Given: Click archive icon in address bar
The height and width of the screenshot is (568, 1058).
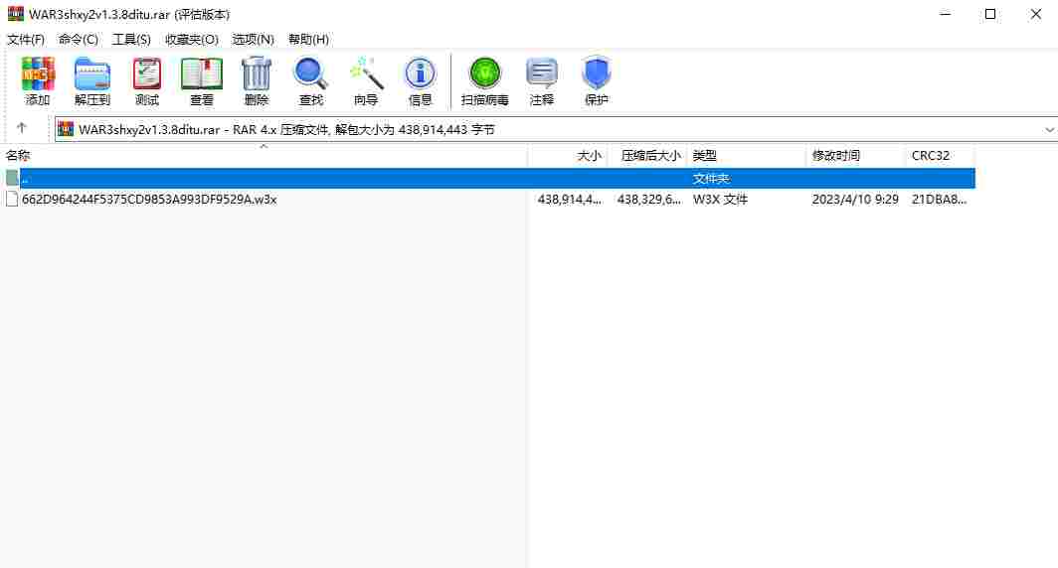Looking at the screenshot, I should click(66, 129).
